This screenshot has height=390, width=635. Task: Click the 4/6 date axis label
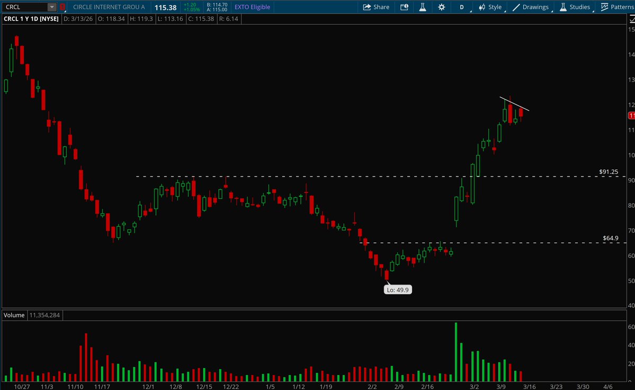coord(607,387)
